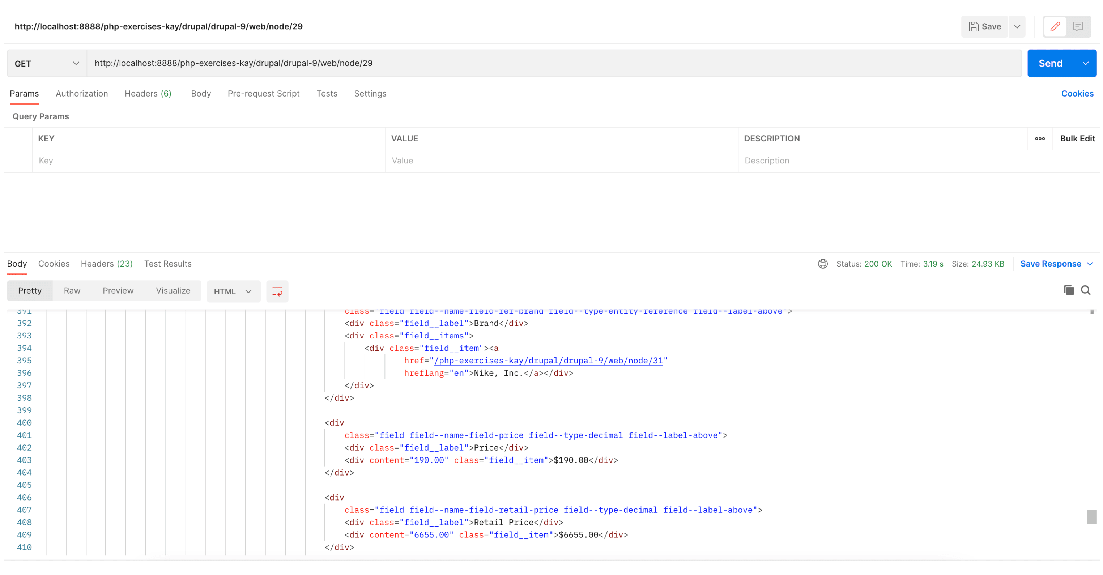Click the 200 OK status text

coord(878,264)
